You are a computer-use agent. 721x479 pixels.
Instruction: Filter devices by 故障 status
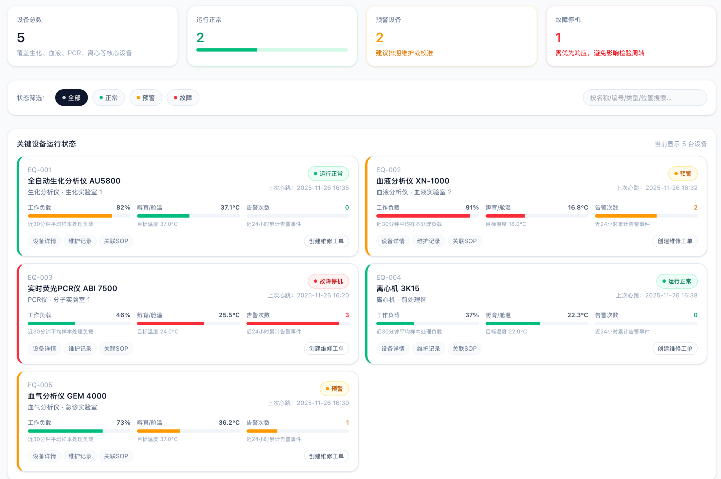[x=183, y=98]
